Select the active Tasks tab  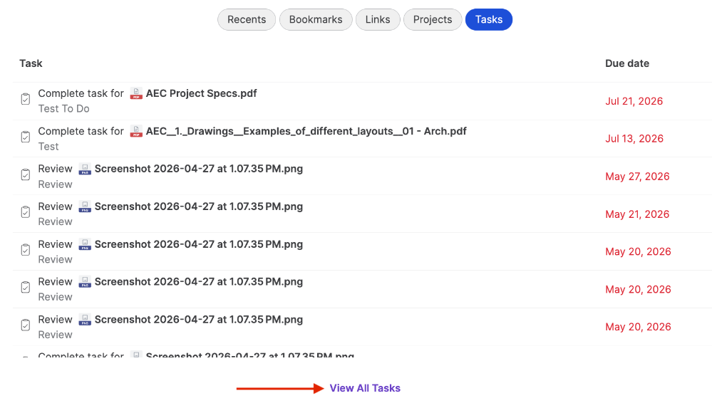[489, 19]
